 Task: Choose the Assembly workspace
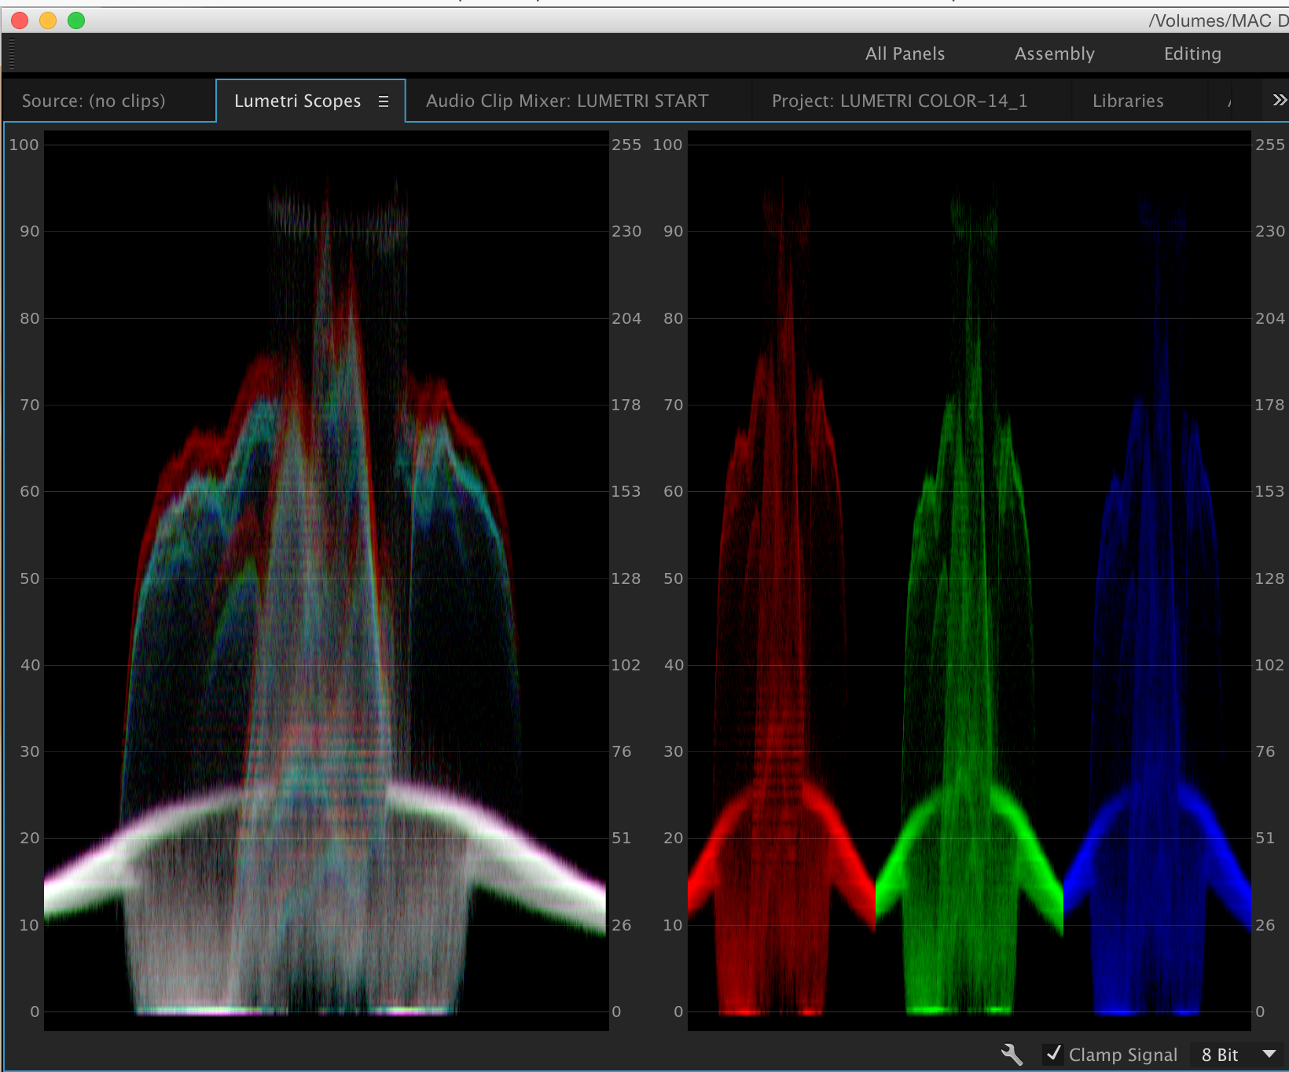1054,53
